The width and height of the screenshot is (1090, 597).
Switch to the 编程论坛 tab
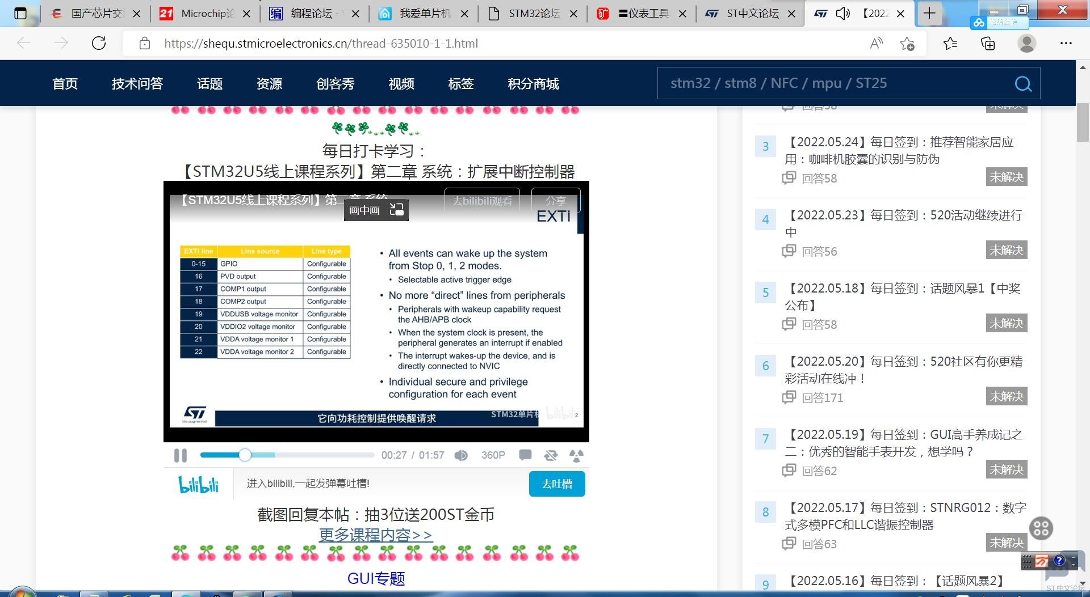314,14
